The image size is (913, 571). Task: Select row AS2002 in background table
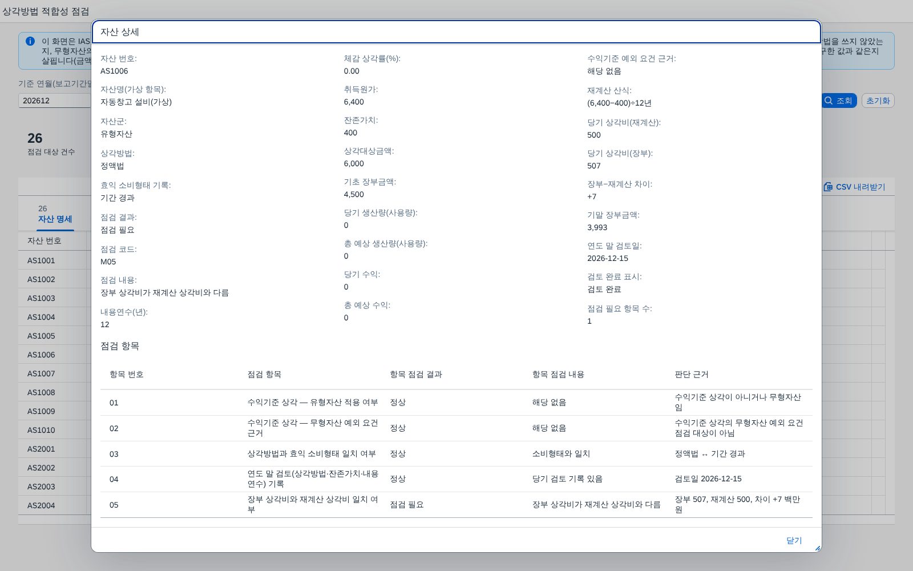click(x=54, y=468)
